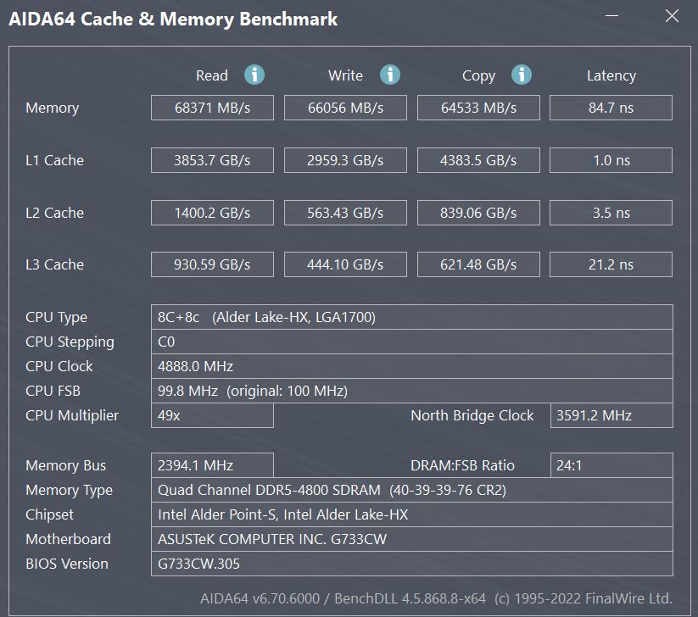Click the North Bridge Clock value field
The height and width of the screenshot is (617, 698).
[x=611, y=415]
